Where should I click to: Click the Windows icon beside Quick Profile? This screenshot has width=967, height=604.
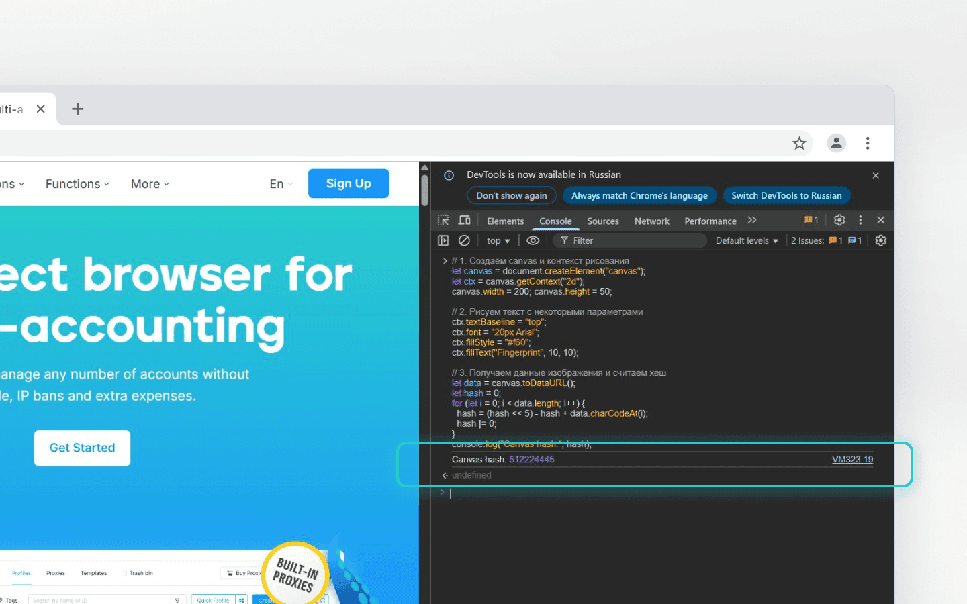242,600
